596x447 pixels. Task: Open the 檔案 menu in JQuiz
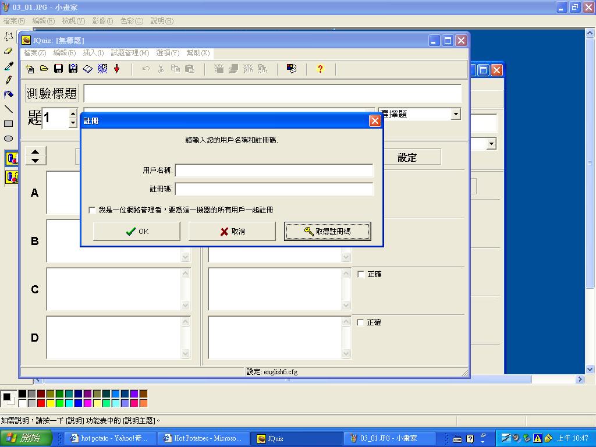34,53
